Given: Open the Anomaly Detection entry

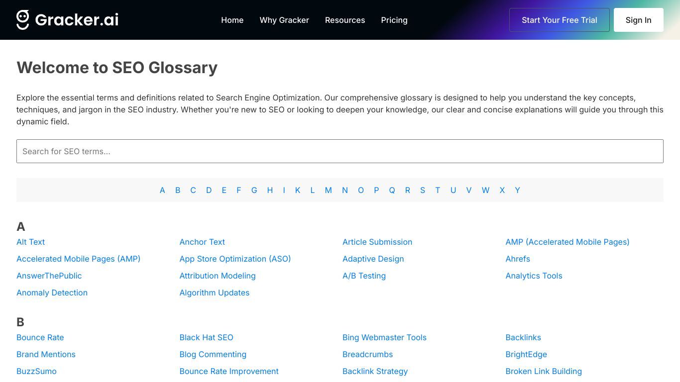Looking at the screenshot, I should pos(52,292).
